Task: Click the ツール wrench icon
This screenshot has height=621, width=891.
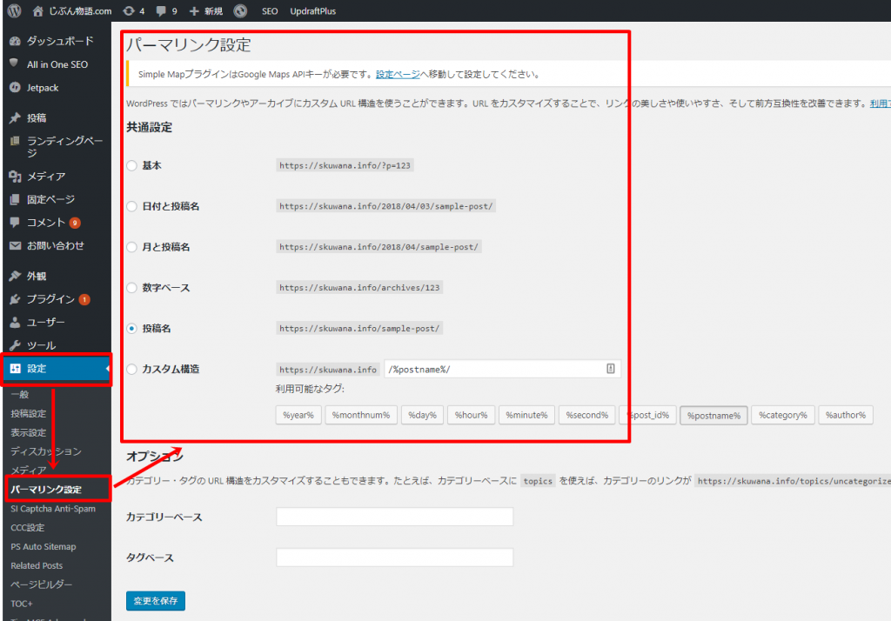Action: tap(16, 345)
